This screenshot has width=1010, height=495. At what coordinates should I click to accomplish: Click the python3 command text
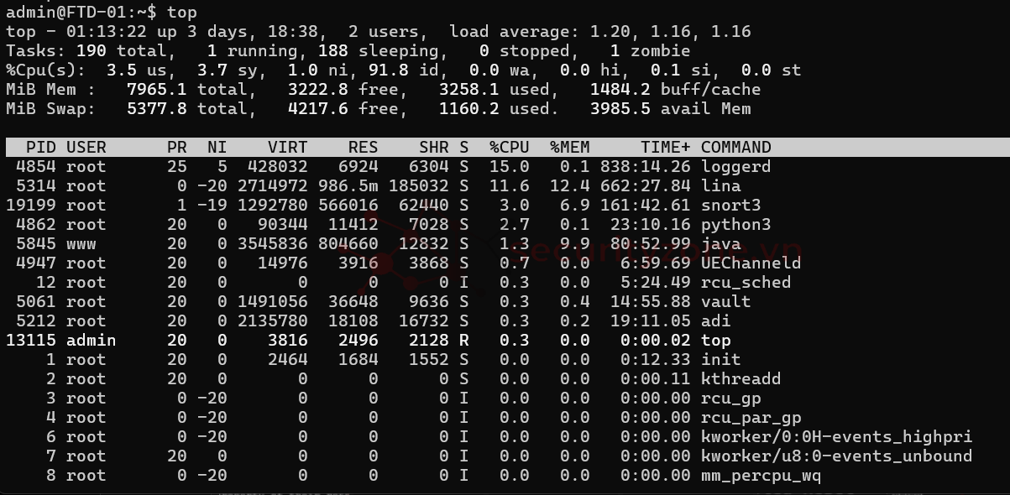pyautogui.click(x=735, y=225)
